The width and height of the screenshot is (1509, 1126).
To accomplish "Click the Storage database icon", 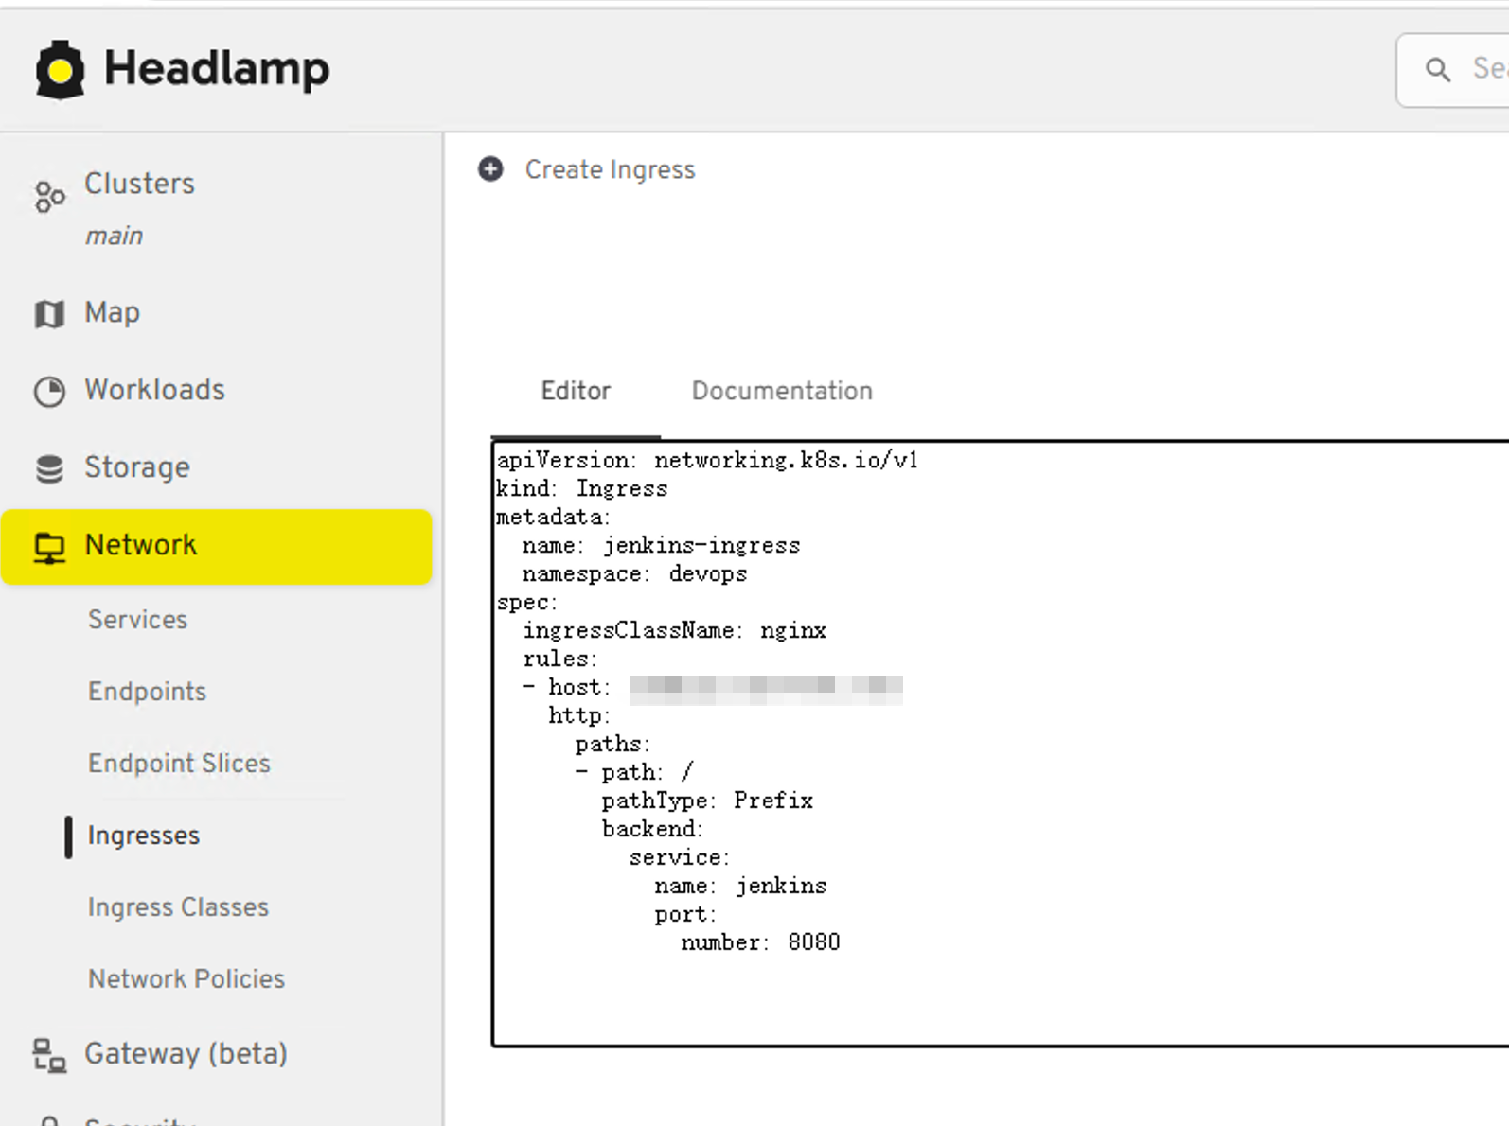I will [x=49, y=468].
